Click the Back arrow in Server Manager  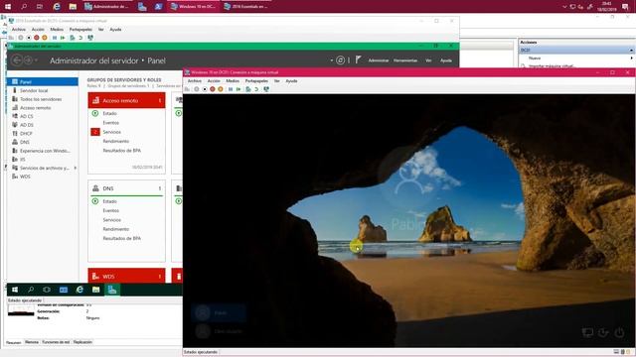(17, 60)
